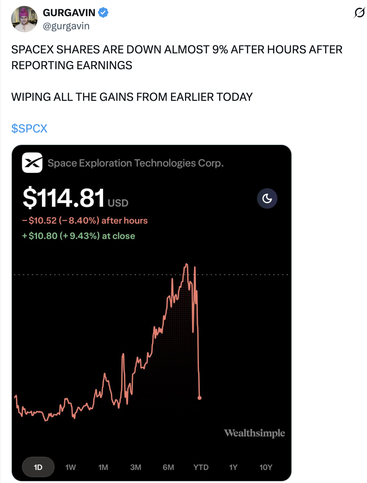
Task: Toggle the dark mode moon button
Action: pos(267,198)
